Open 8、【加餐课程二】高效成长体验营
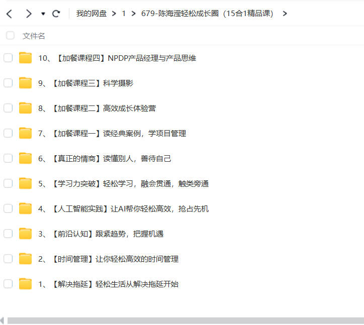Image resolution: width=364 pixels, height=325 pixels. (x=97, y=109)
